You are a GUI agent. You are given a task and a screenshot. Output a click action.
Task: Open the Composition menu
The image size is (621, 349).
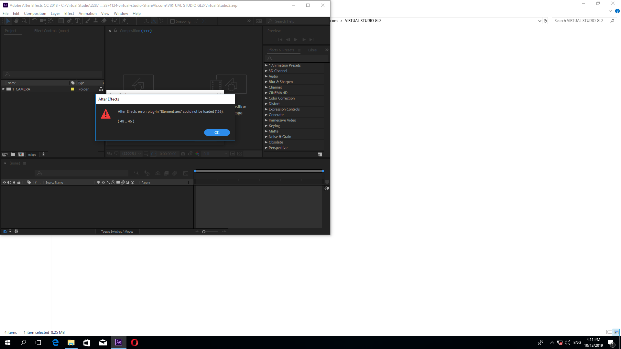point(35,13)
